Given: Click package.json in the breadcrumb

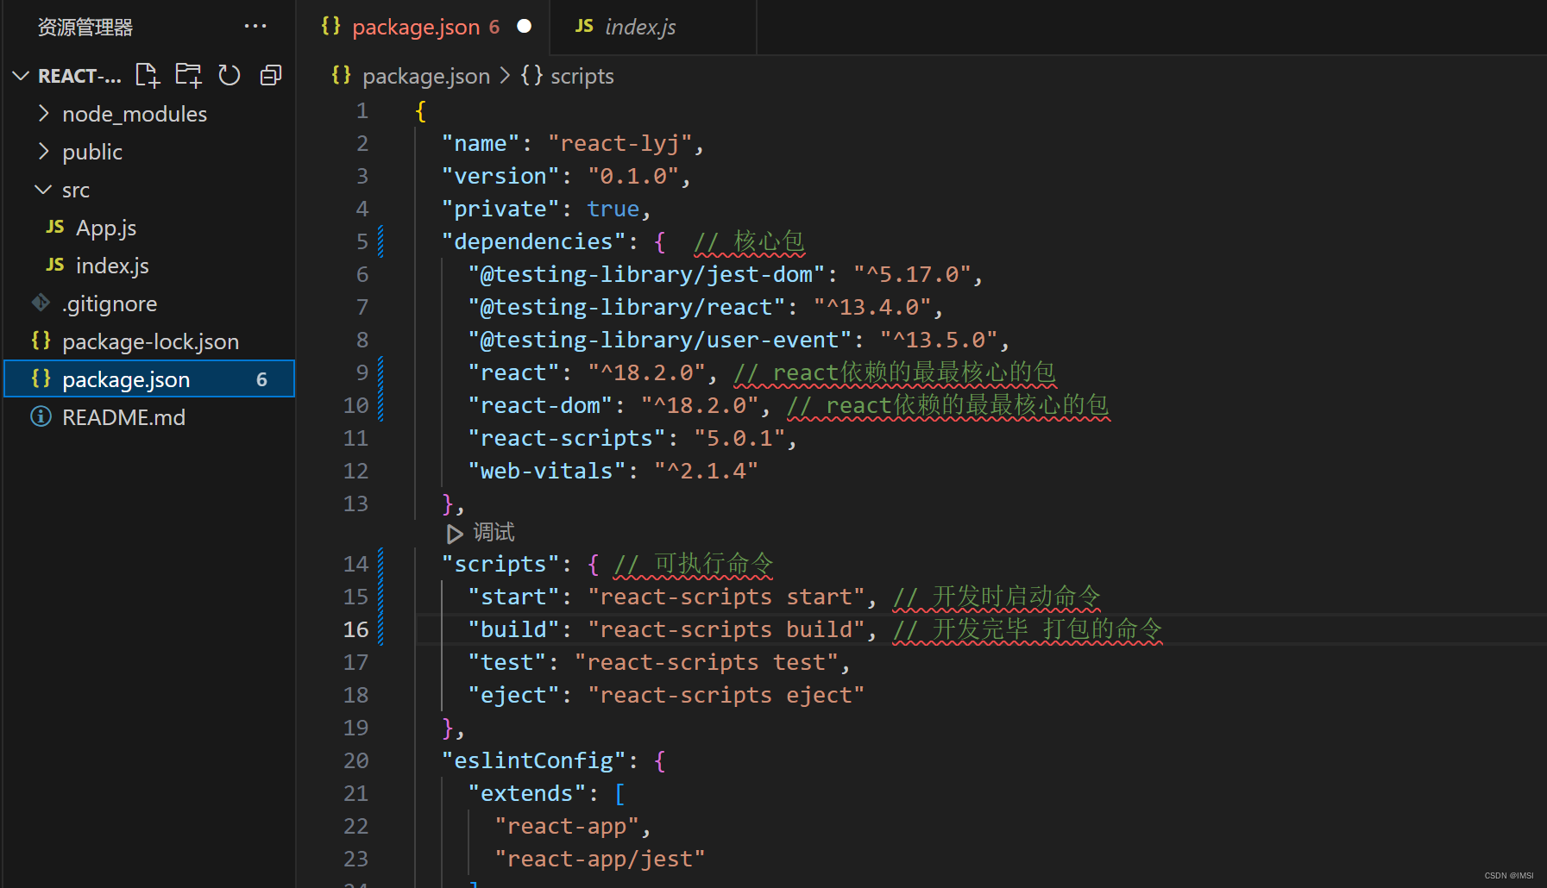Looking at the screenshot, I should [426, 76].
